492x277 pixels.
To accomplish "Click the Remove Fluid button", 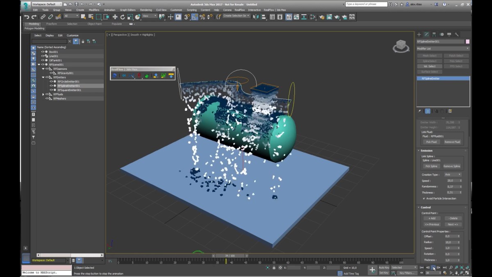I will click(453, 142).
